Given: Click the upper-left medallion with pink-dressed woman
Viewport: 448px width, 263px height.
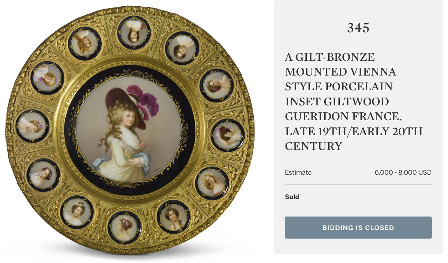Looking at the screenshot, I should (x=47, y=78).
